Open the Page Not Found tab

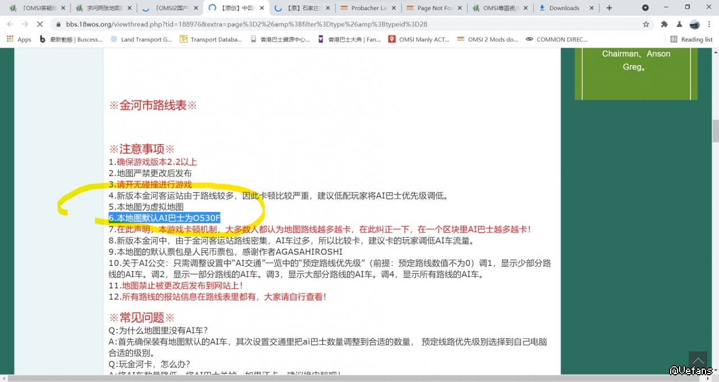pos(434,8)
